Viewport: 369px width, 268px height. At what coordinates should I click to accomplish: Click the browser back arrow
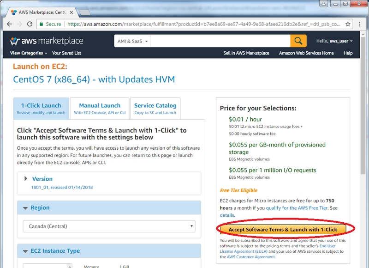point(9,24)
